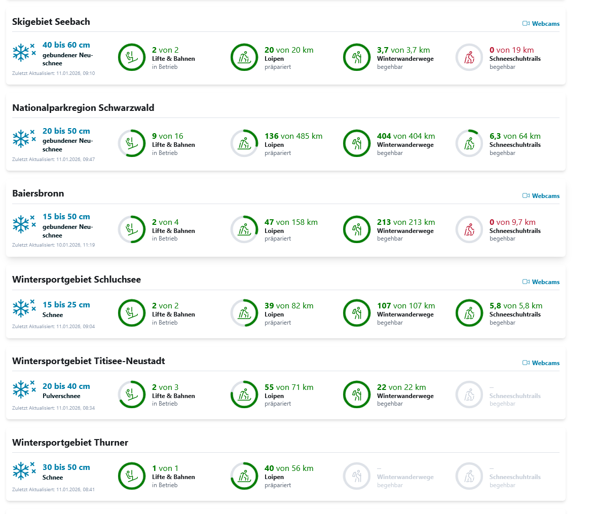The height and width of the screenshot is (514, 594).
Task: Select the '136 von 485 km' Loipen text
Action: 293,136
